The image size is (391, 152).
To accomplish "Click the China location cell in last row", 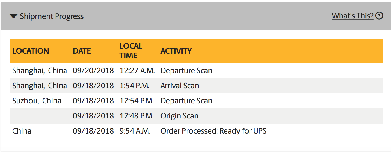I will (22, 131).
